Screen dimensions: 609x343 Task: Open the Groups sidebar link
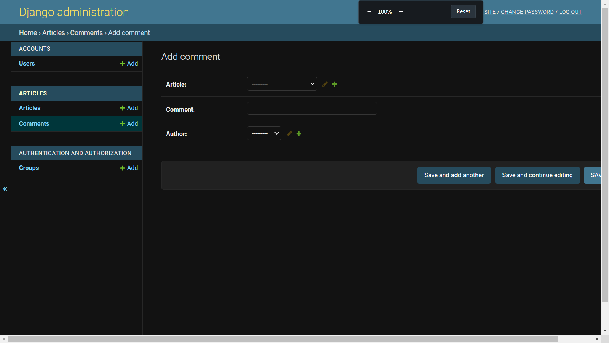pos(29,168)
